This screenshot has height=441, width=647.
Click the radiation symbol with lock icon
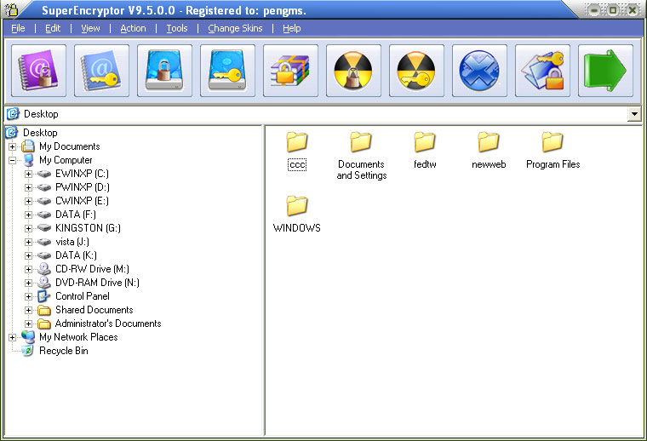[353, 71]
